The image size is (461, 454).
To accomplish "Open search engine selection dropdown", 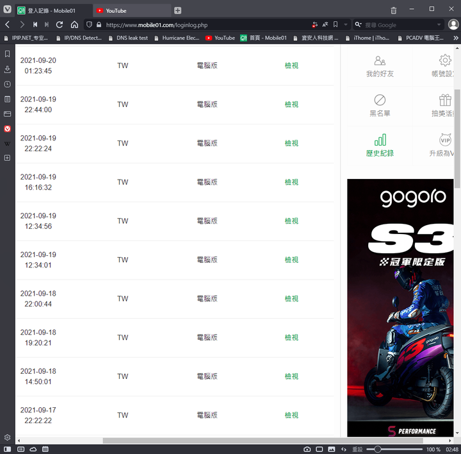I will pos(358,25).
